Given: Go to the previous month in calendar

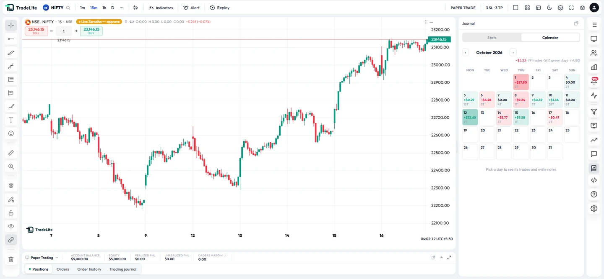Looking at the screenshot, I should click(466, 52).
